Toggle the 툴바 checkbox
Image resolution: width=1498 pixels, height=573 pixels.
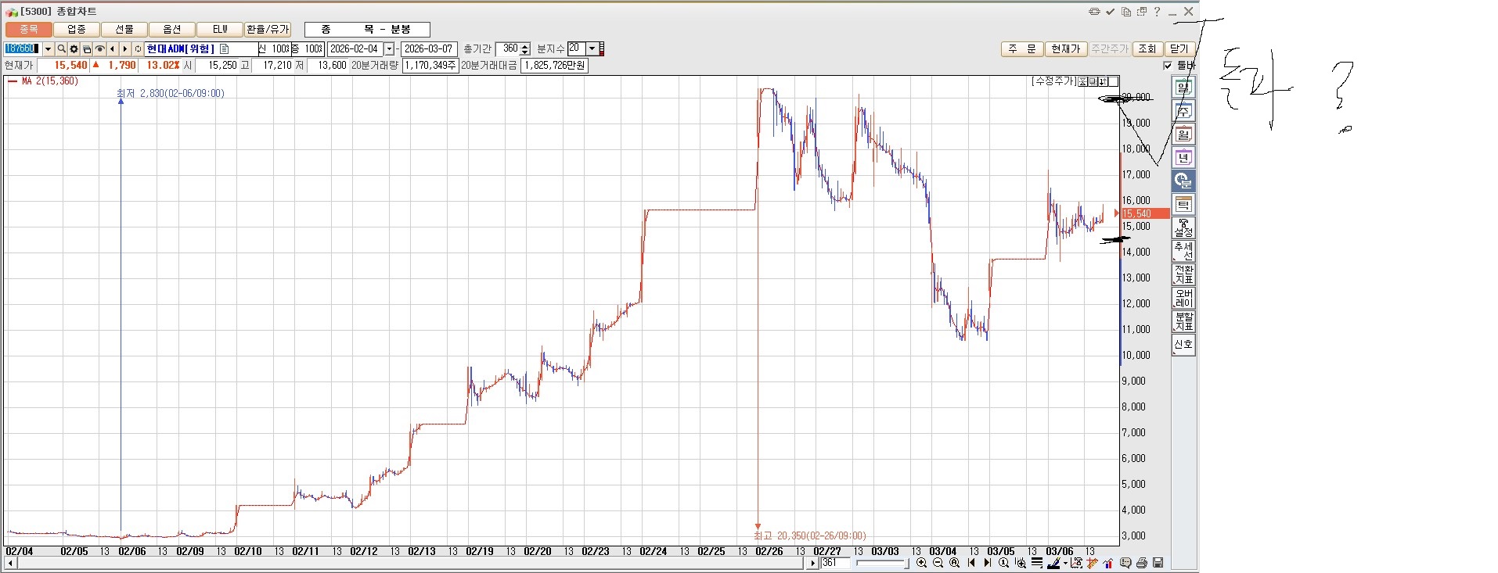click(x=1168, y=66)
